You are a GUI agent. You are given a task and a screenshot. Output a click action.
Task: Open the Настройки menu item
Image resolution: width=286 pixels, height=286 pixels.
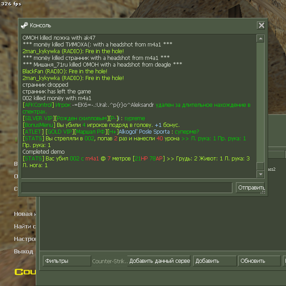(25, 239)
